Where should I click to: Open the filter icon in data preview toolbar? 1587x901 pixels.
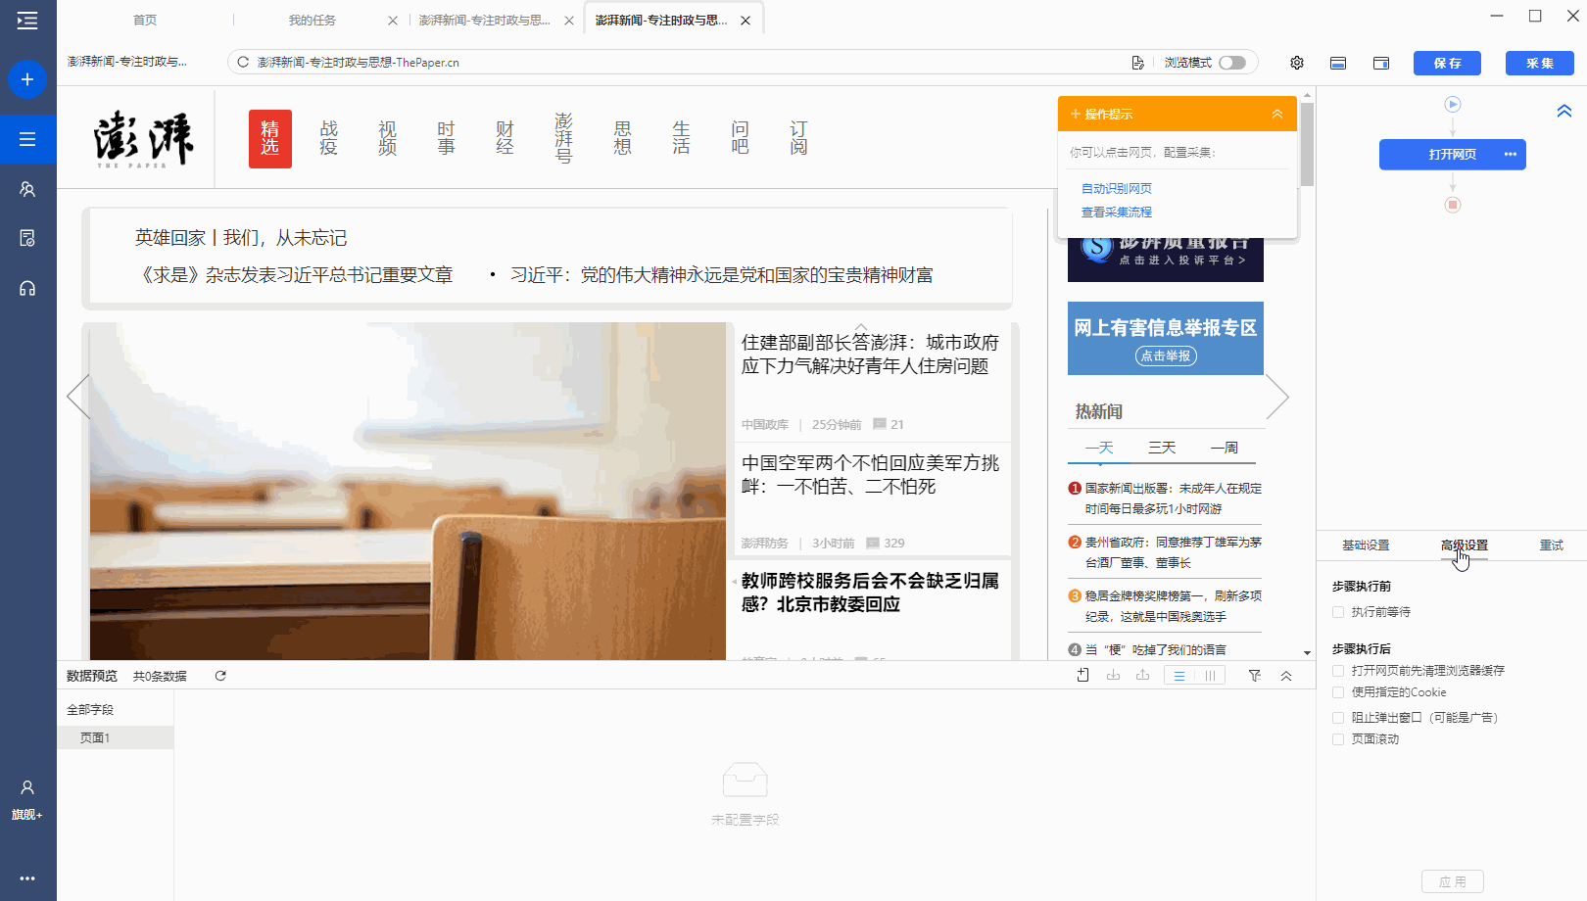point(1255,676)
